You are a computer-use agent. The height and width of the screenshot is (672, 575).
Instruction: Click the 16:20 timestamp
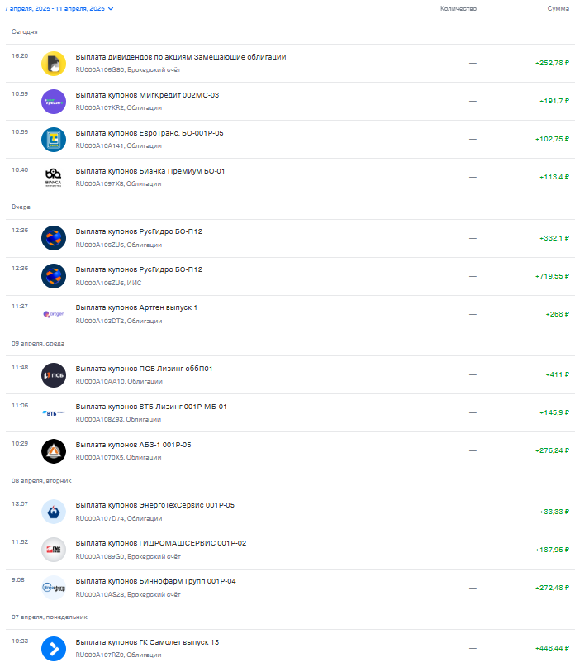coord(20,55)
